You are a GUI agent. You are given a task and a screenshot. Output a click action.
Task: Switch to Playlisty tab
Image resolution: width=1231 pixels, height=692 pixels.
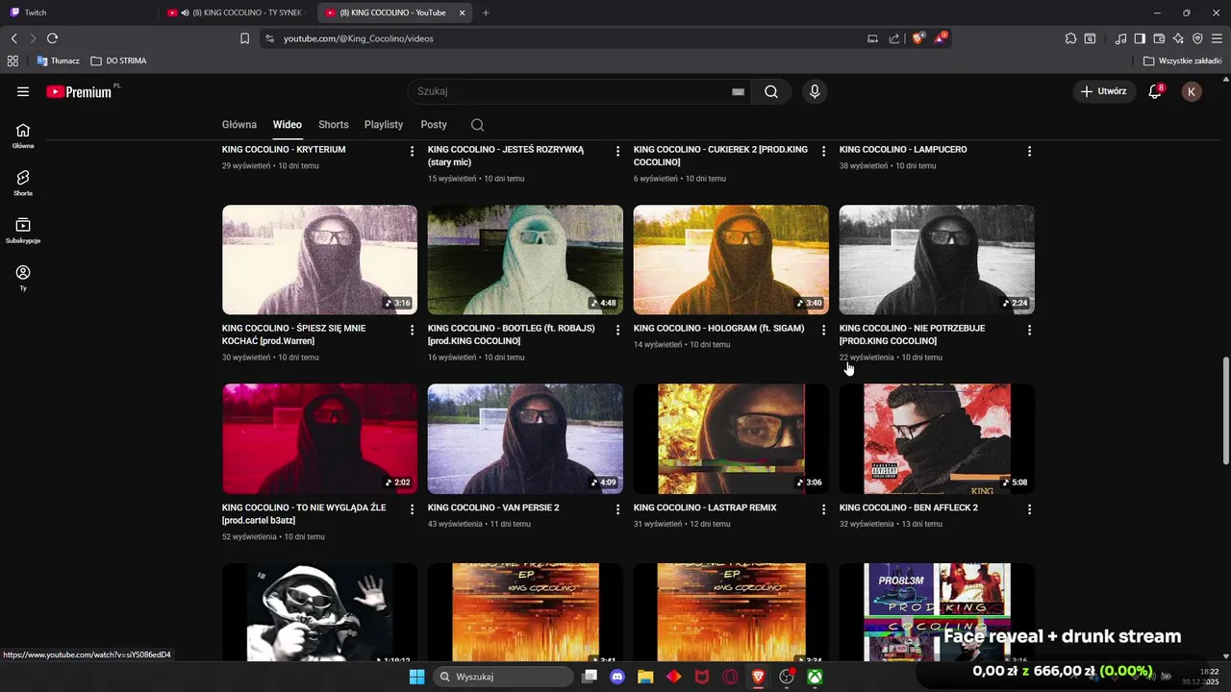(384, 125)
